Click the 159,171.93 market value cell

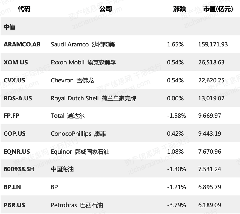(213, 45)
